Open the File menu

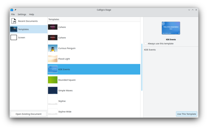(x=13, y=14)
